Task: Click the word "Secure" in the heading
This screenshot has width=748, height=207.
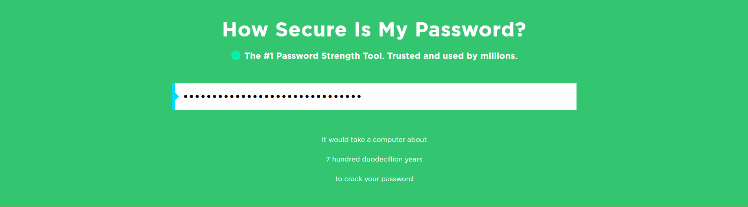Action: (311, 30)
